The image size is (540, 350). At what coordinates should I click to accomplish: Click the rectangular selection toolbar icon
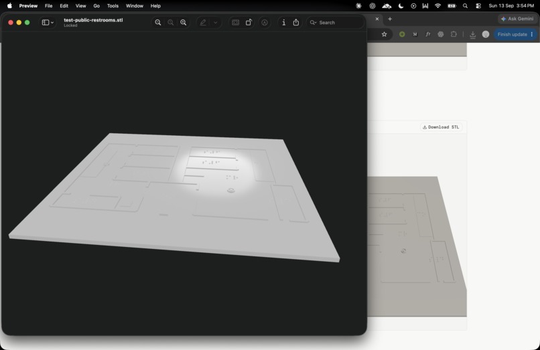point(236,22)
